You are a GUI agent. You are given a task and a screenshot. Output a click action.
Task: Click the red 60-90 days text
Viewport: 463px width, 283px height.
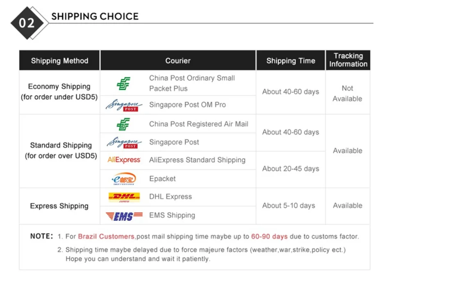pos(269,237)
